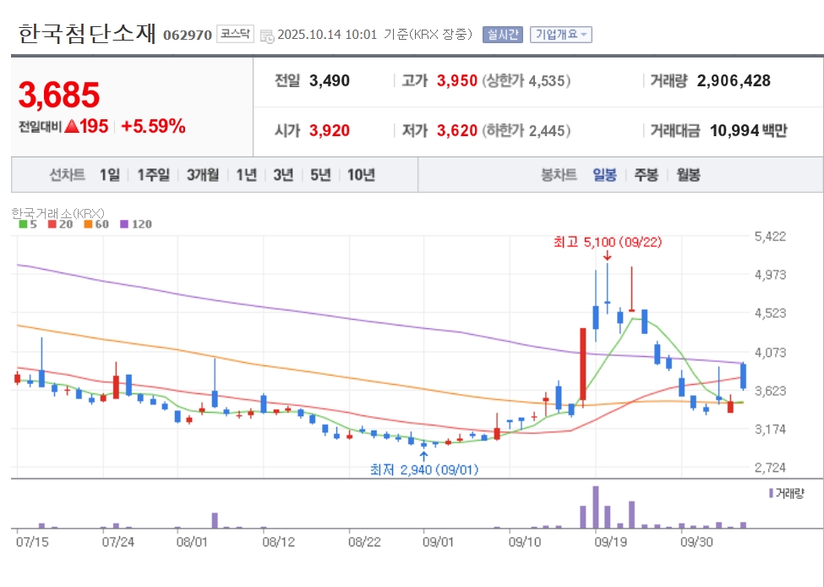The image size is (824, 587).
Task: Click the 07/15 date axis label
Action: [x=32, y=542]
